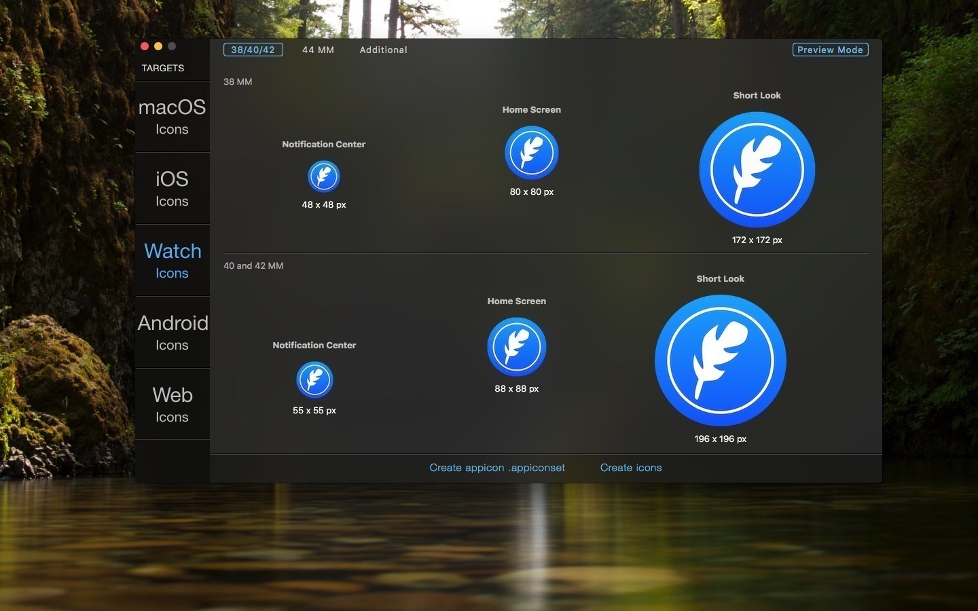Select the Android Icons target
This screenshot has height=611, width=978.
coord(172,333)
